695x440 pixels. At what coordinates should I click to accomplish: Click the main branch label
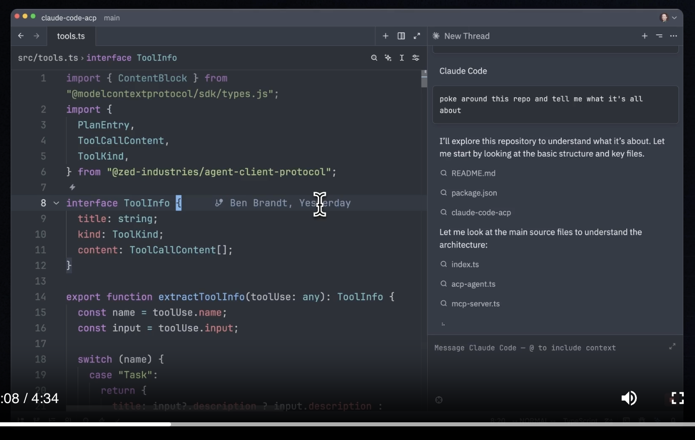pos(112,18)
